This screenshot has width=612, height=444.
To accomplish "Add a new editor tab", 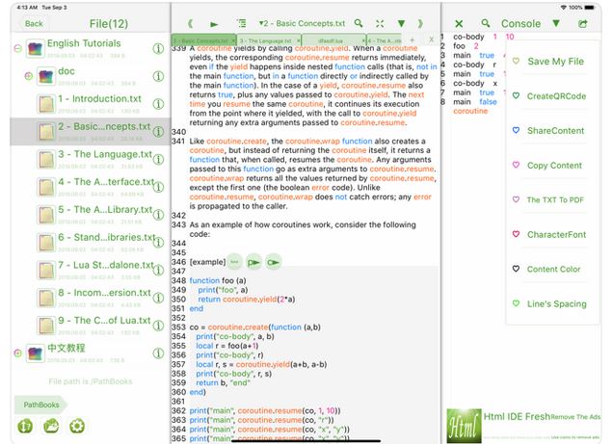I will tap(412, 40).
